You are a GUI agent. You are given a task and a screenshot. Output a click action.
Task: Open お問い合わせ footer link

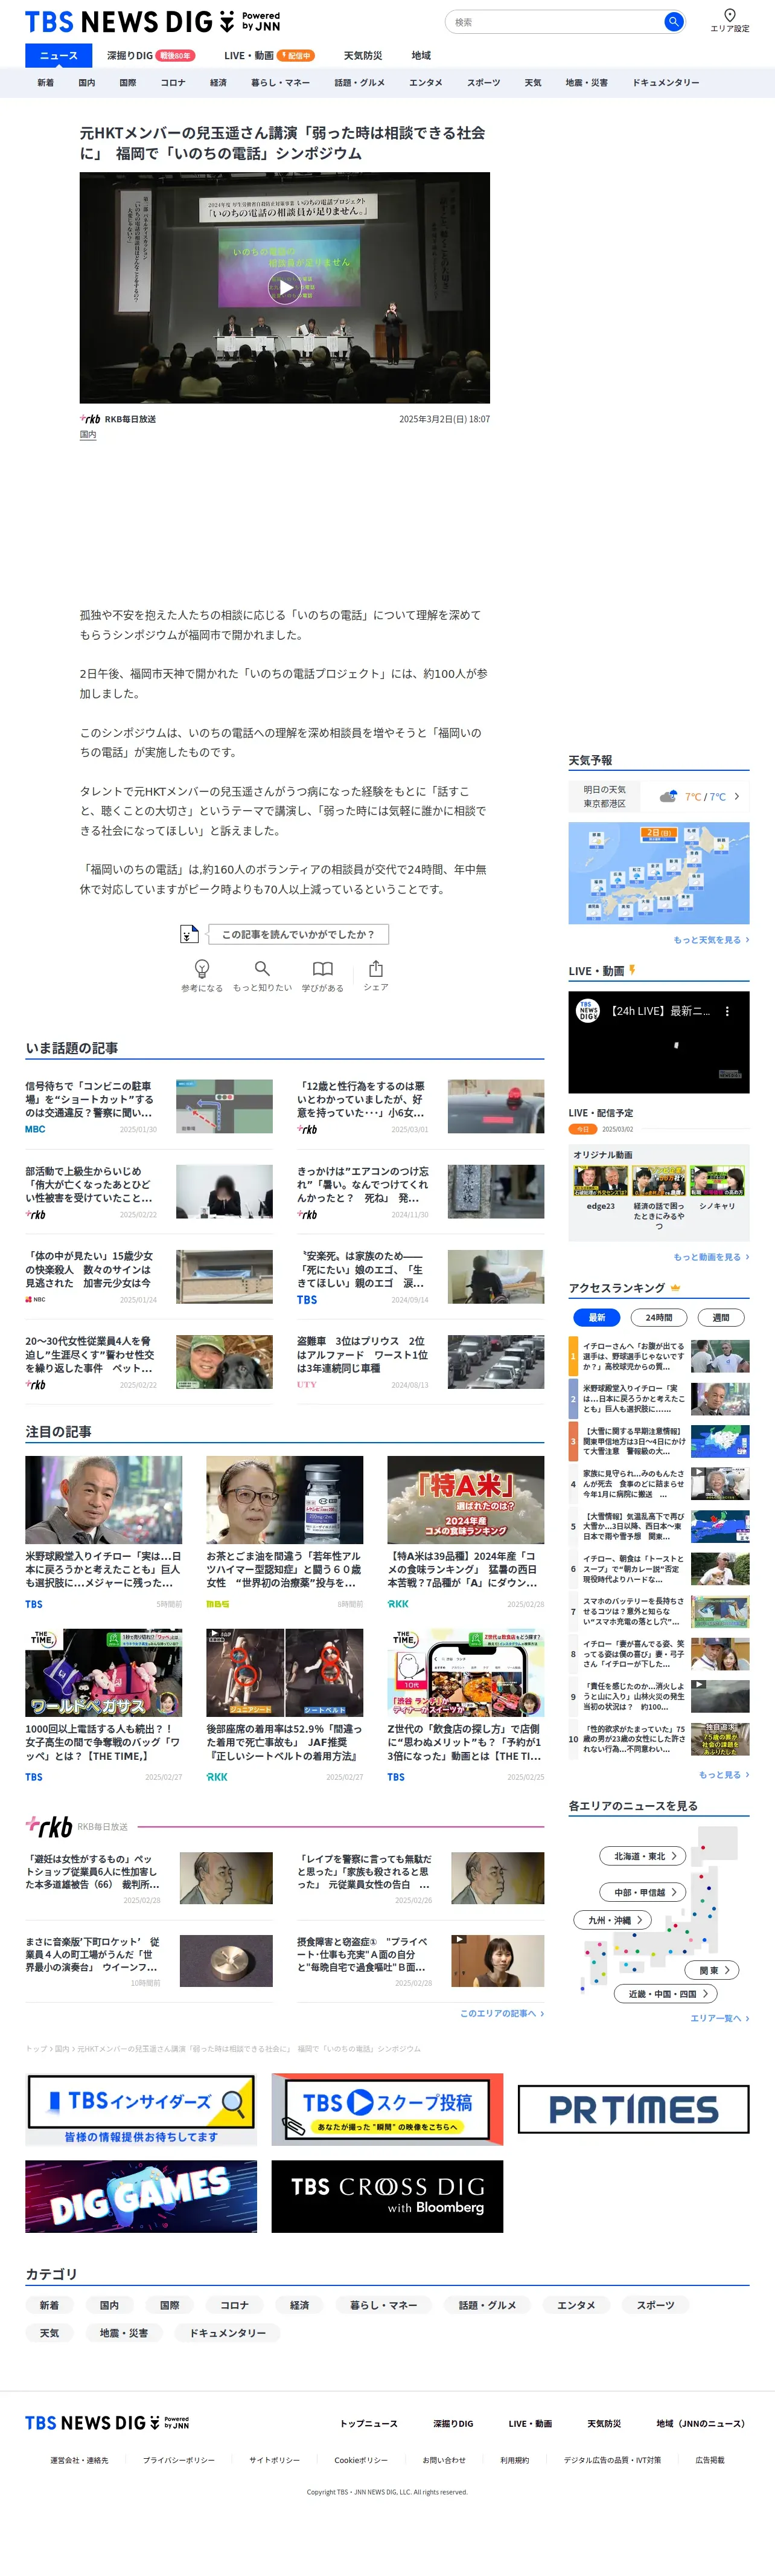click(444, 2460)
